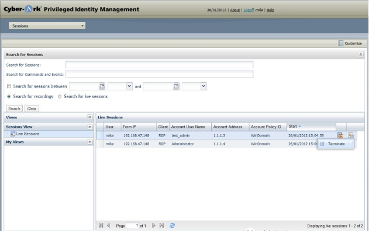Image resolution: width=369 pixels, height=231 pixels.
Task: Select Search for recordings radio button
Action: tap(9, 96)
